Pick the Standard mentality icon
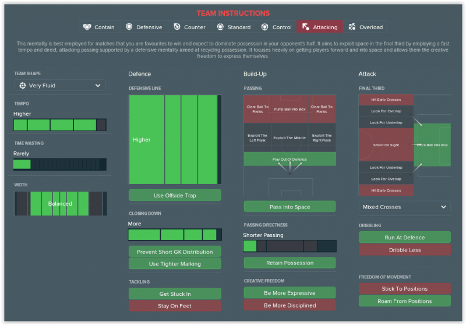 (221, 27)
